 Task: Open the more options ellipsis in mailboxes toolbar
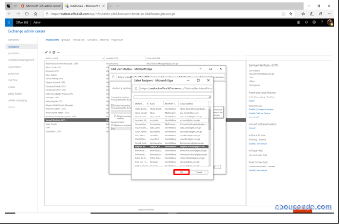tap(58, 52)
